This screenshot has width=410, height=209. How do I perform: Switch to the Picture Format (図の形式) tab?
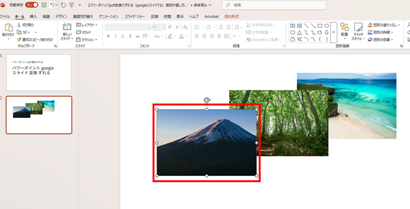tap(231, 16)
